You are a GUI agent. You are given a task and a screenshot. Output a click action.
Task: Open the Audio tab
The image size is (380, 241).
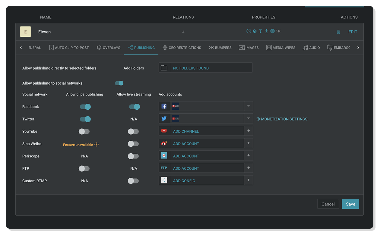pyautogui.click(x=311, y=48)
